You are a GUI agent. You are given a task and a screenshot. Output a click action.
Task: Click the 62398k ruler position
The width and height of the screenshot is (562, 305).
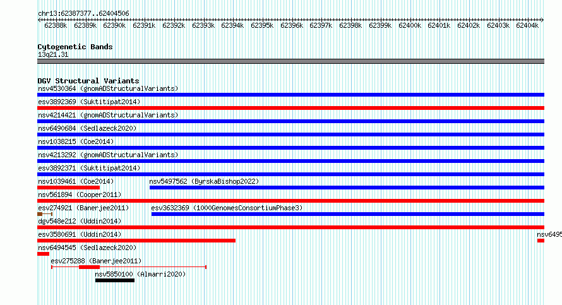coord(350,25)
